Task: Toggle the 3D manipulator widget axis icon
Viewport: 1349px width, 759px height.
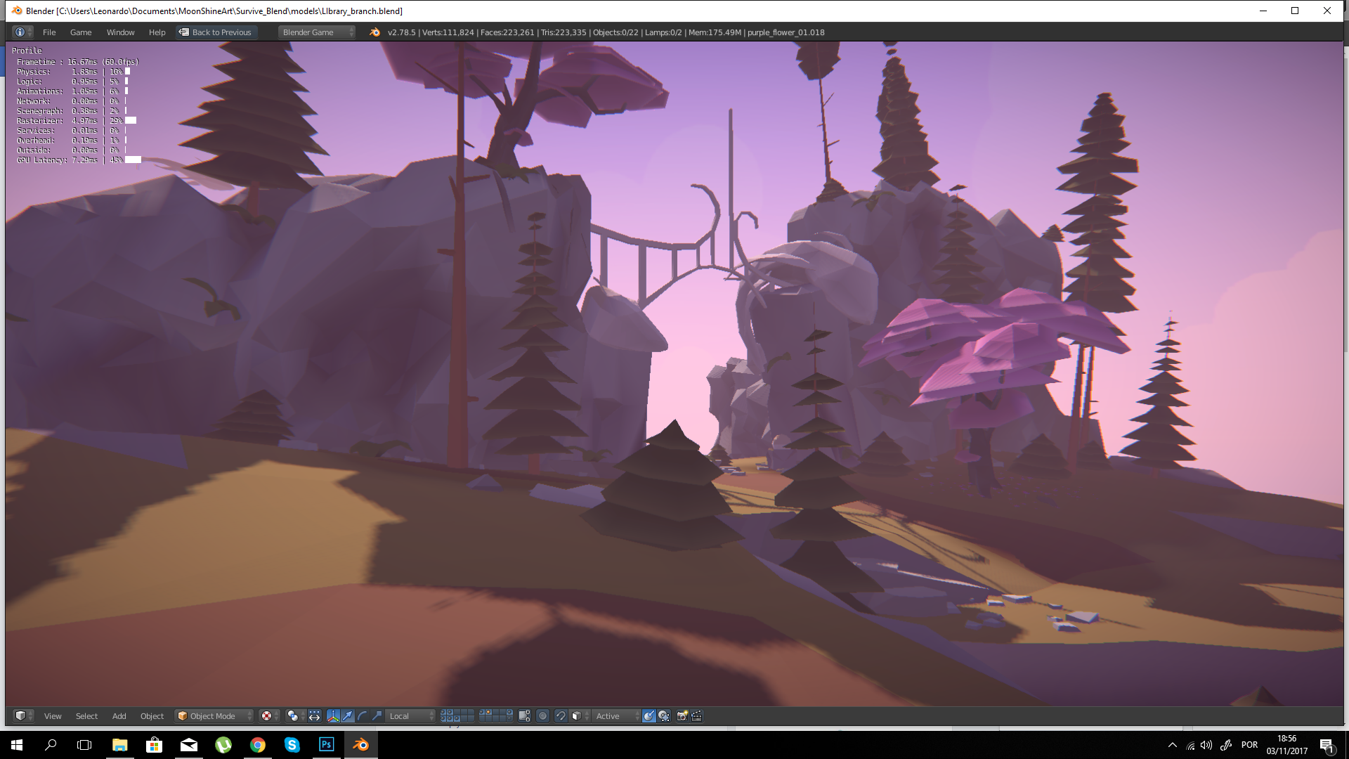Action: (333, 716)
